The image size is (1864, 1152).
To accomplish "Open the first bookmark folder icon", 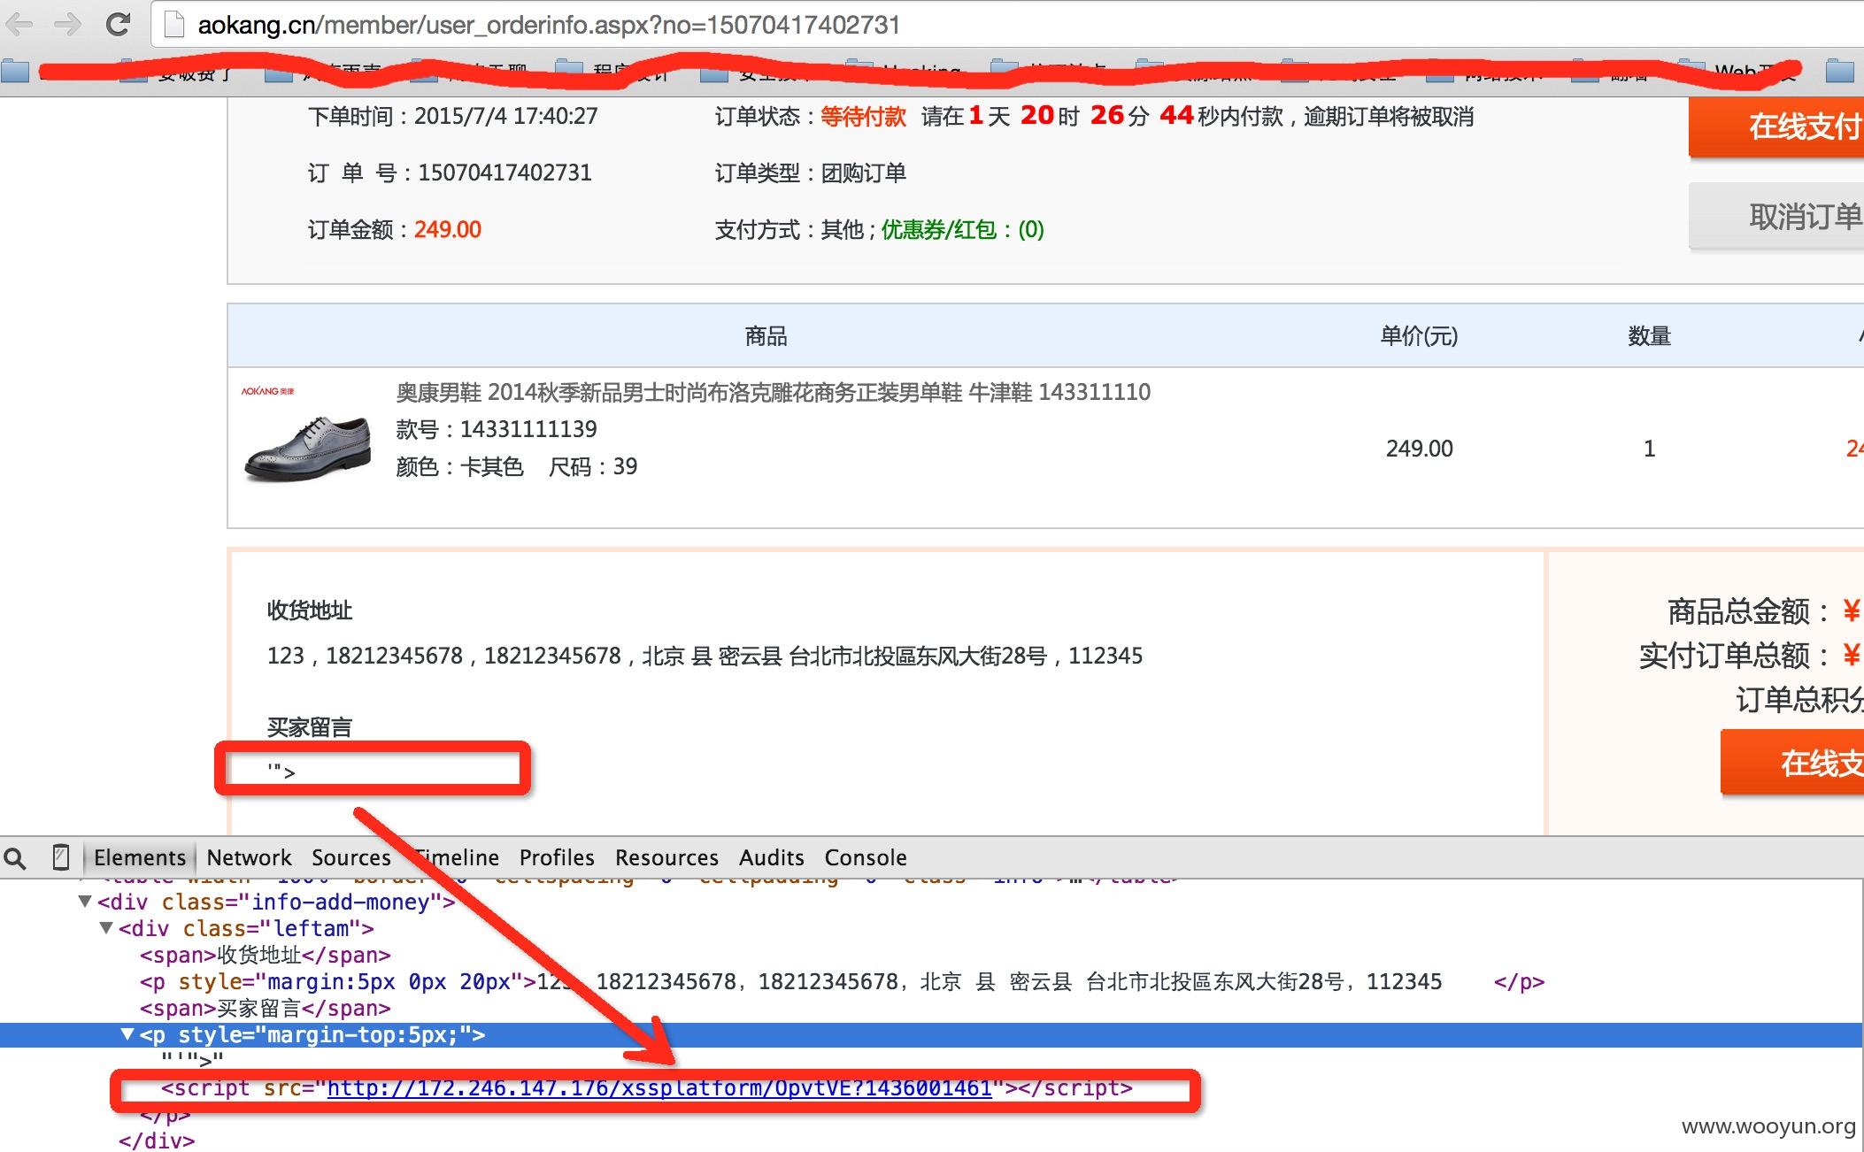I will tap(14, 69).
